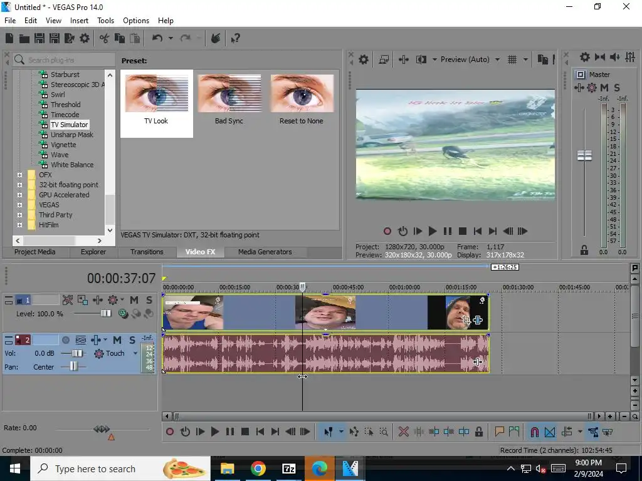Open project Properties gear in main toolbar
This screenshot has height=481, width=642.
click(85, 38)
